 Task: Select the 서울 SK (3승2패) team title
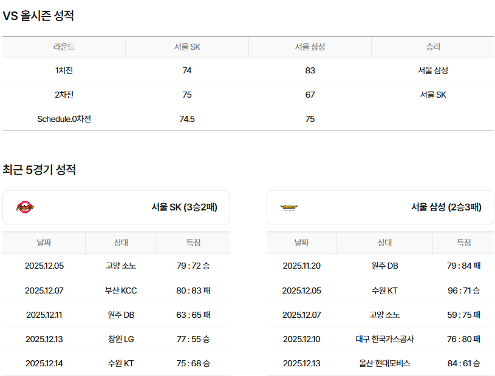(184, 207)
